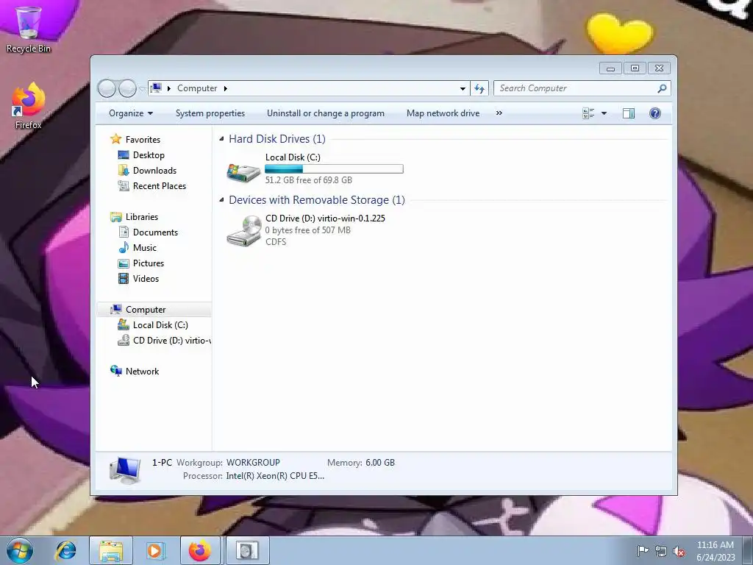Viewport: 753px width, 565px height.
Task: Open the Music library
Action: (145, 248)
